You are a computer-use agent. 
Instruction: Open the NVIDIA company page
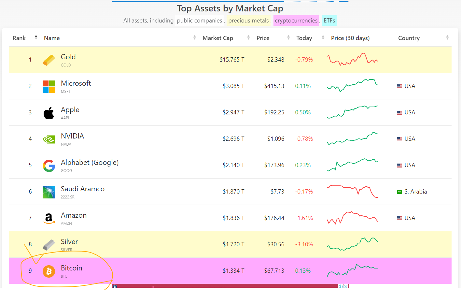coord(72,136)
